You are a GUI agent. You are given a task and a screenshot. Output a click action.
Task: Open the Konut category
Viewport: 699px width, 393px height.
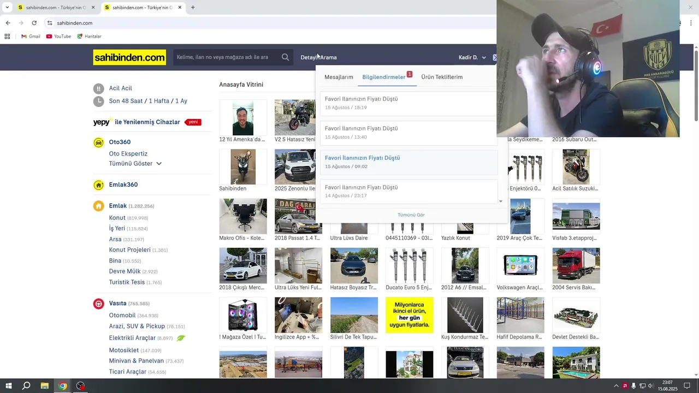[x=117, y=218]
